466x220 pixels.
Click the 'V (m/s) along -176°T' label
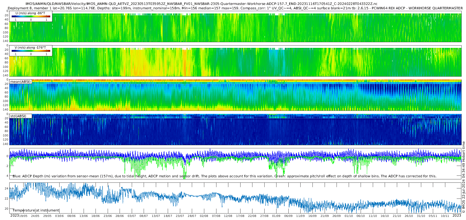pos(30,48)
